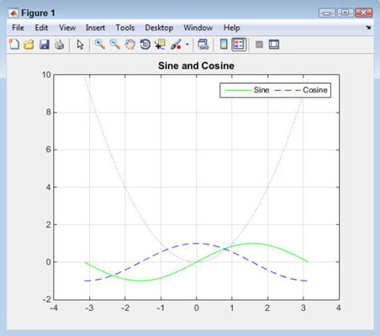380x336 pixels.
Task: Insert a colorbar with toolbar icon
Action: tap(224, 45)
